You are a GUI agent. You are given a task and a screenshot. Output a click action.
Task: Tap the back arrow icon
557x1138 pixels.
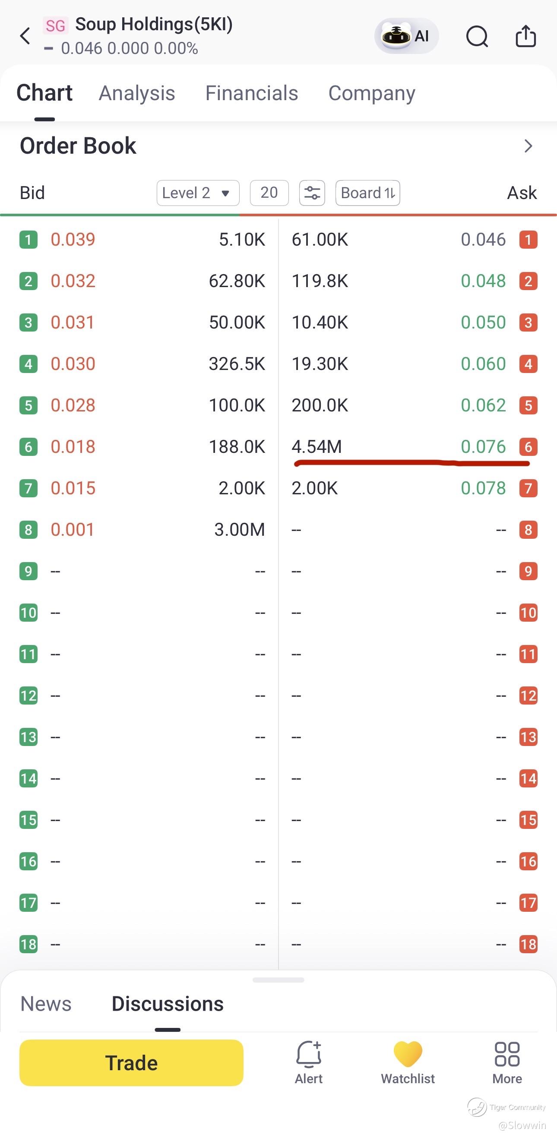[25, 36]
